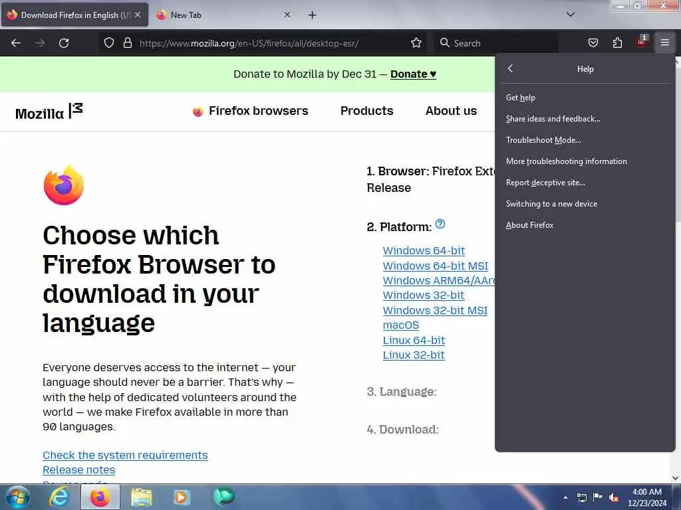Open a new tab with plus button

coord(312,15)
